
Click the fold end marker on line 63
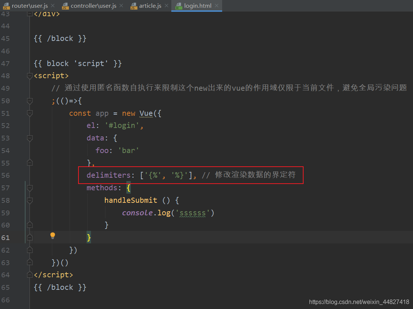pos(30,262)
